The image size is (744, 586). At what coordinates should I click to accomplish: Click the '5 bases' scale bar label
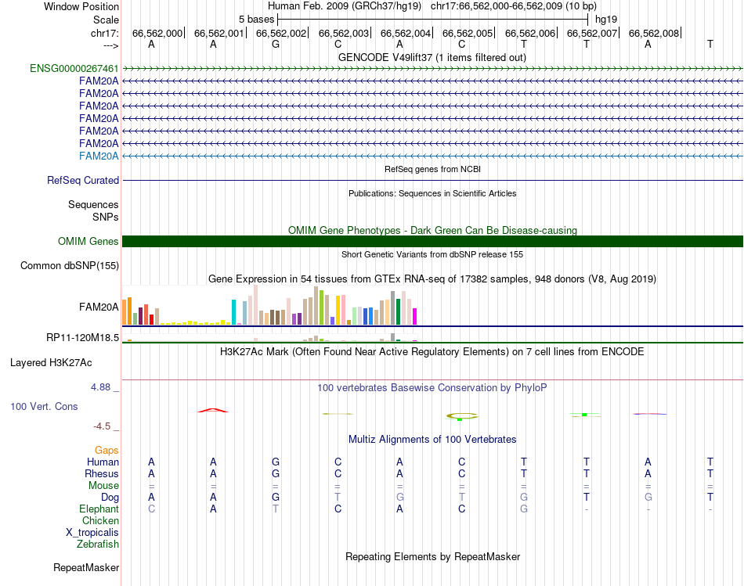(x=256, y=20)
